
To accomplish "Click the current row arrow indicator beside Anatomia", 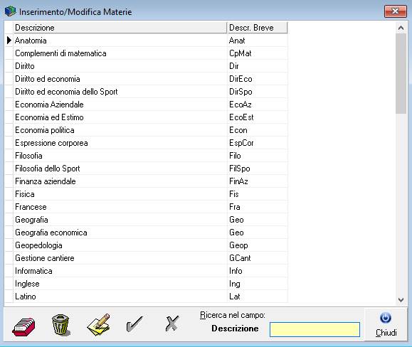I will pos(9,40).
